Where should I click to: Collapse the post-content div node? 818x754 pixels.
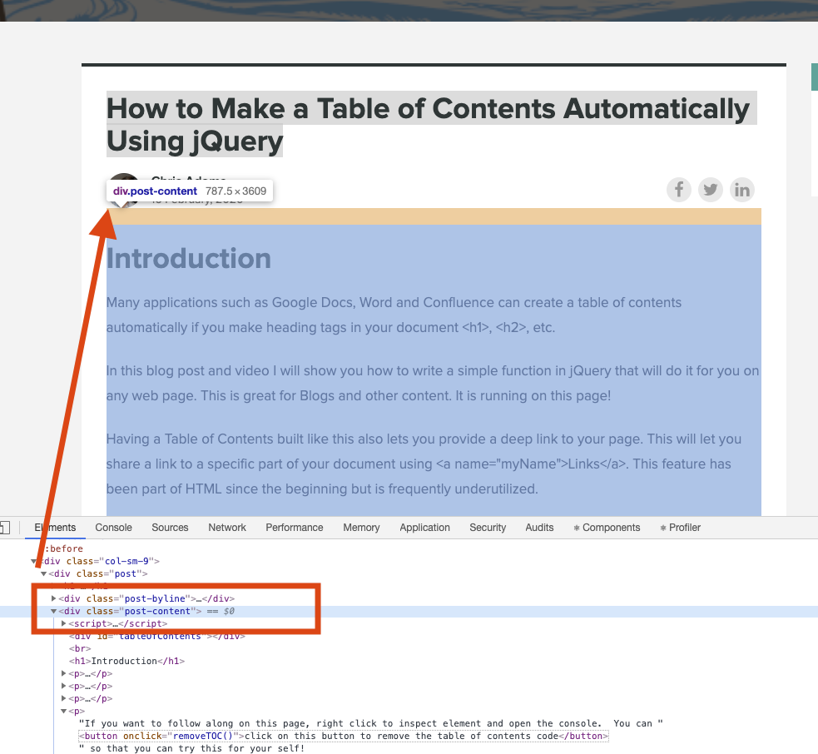coord(54,611)
